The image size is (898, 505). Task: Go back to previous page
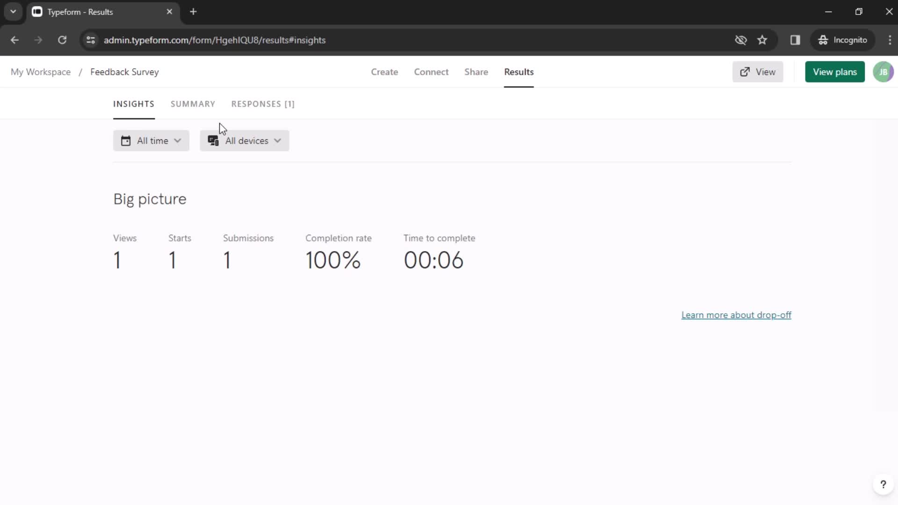tap(14, 40)
